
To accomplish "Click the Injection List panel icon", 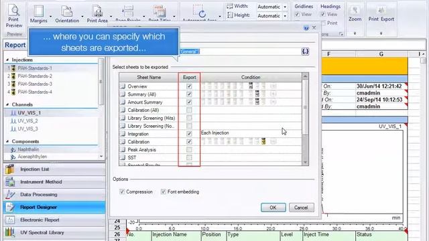I will pyautogui.click(x=10, y=169).
